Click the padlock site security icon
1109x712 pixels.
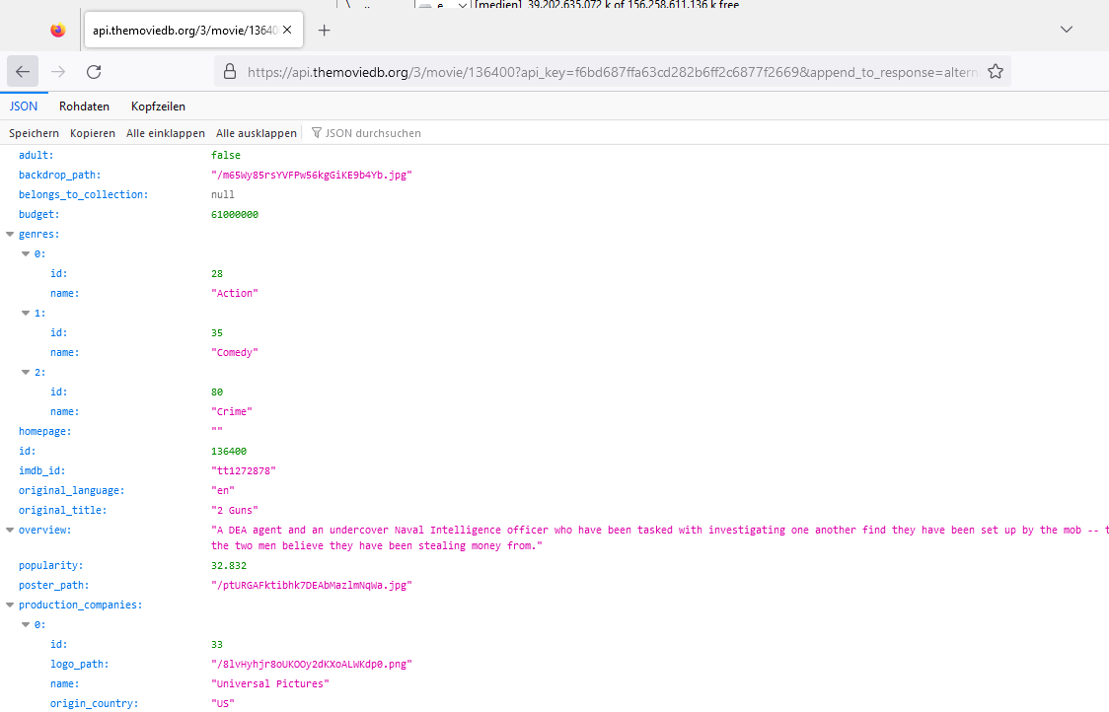coord(230,71)
